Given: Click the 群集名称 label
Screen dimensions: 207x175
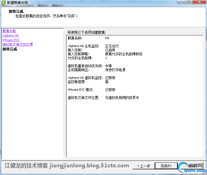Looking at the screenshot, I should [75, 38].
